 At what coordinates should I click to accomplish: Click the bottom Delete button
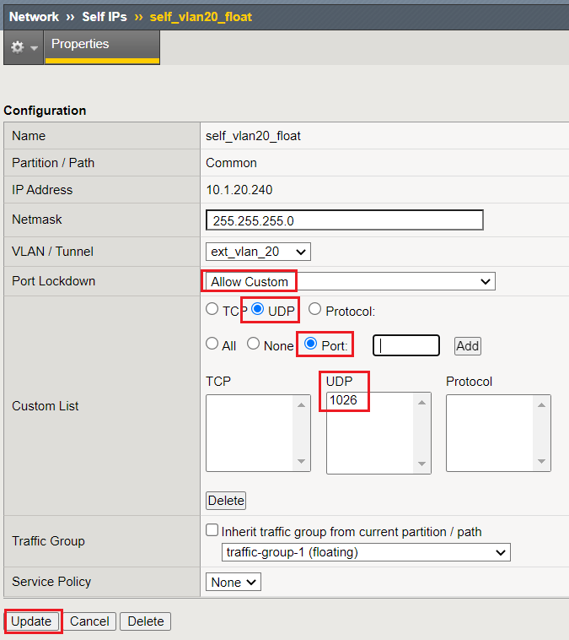[146, 621]
